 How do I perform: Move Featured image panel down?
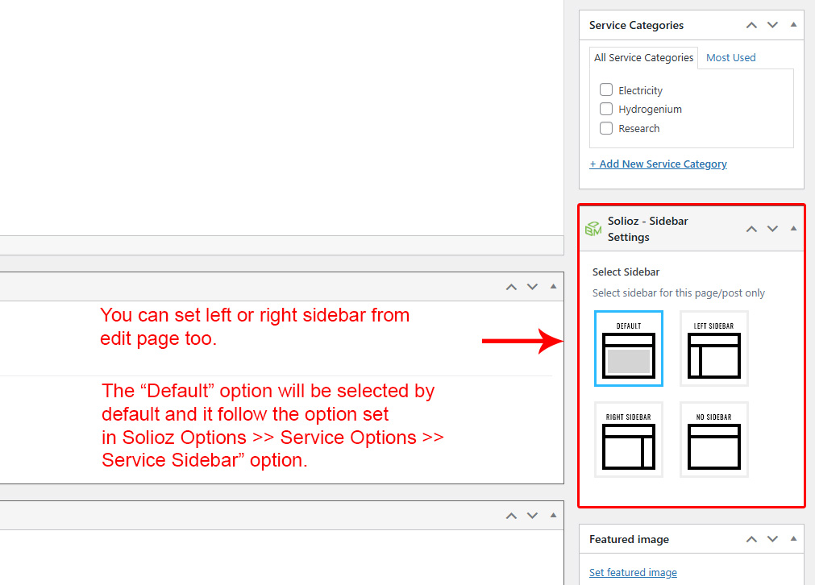(x=772, y=539)
